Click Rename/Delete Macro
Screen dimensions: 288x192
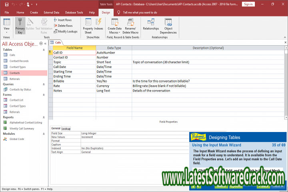[x=130, y=26]
